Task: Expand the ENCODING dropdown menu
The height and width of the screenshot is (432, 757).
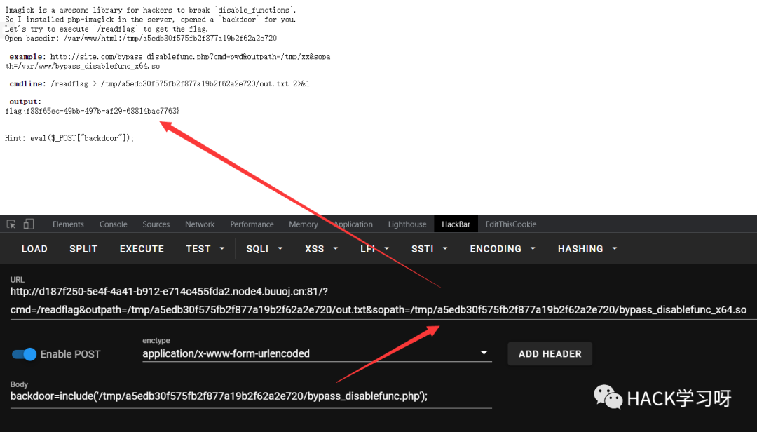Action: pyautogui.click(x=503, y=249)
